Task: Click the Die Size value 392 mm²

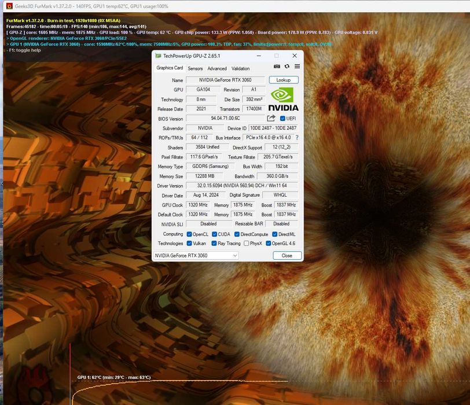Action: tap(254, 99)
